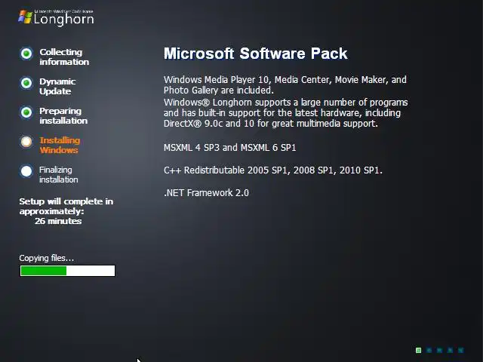Click the 'Finalizing installation' step label
483x362 pixels.
click(x=59, y=174)
